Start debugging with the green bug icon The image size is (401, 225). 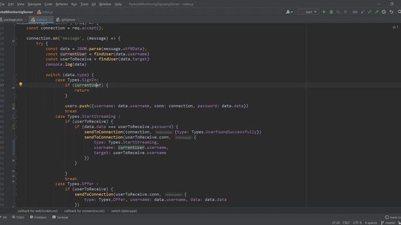(331, 12)
